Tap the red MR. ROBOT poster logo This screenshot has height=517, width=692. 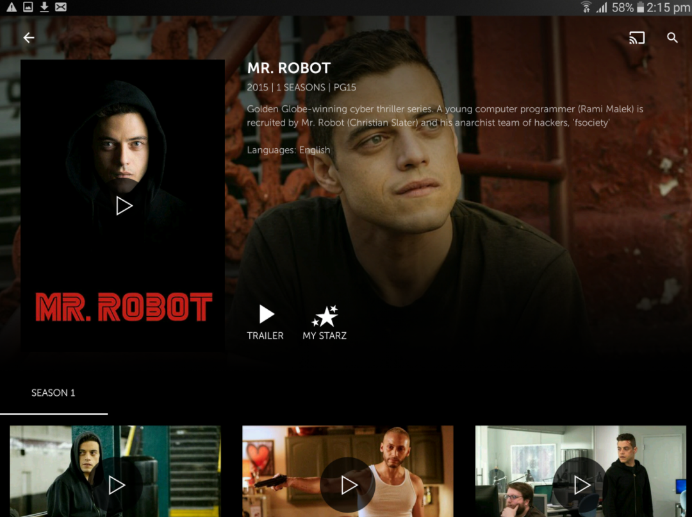click(x=124, y=306)
